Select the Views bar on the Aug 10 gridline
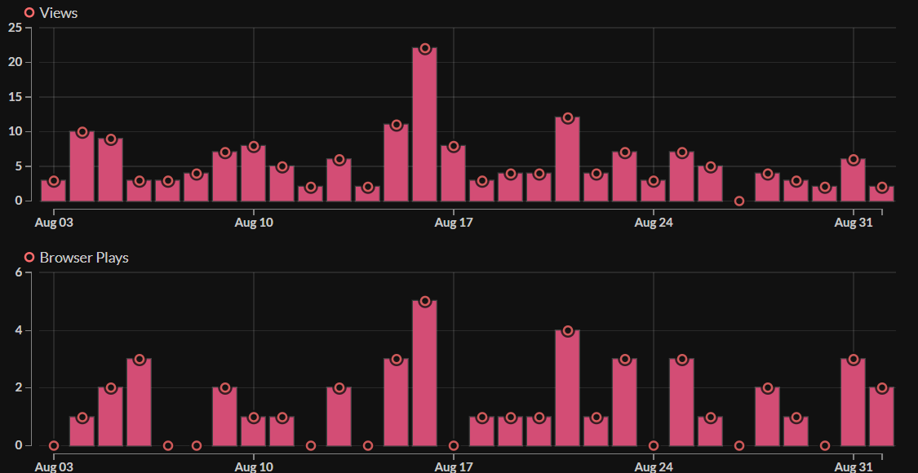918x473 pixels. tap(254, 173)
